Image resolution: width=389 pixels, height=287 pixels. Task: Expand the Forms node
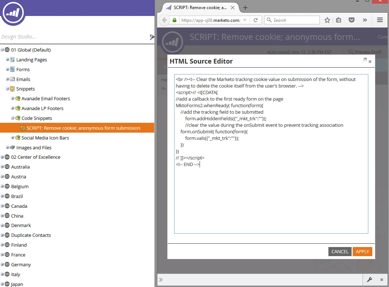click(x=8, y=69)
